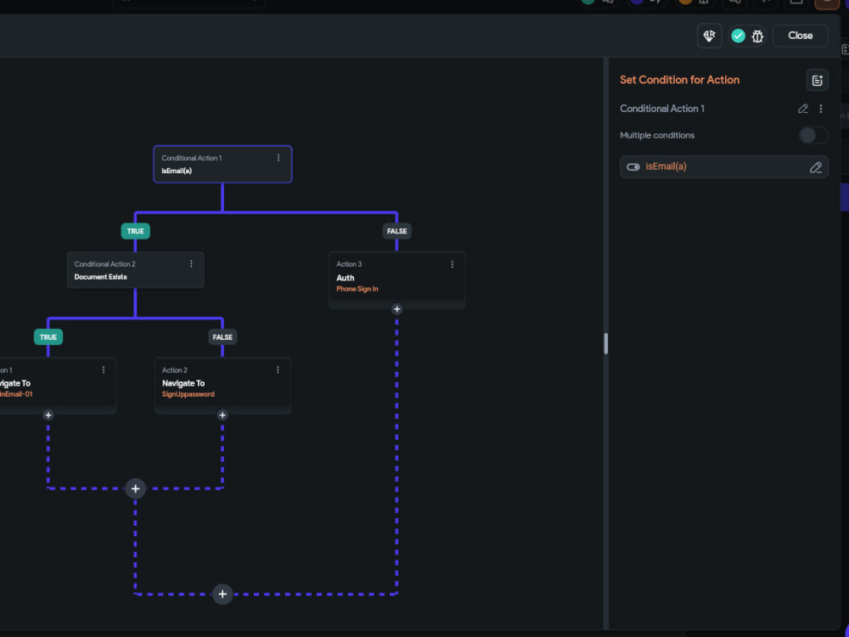Viewport: 849px width, 637px height.
Task: Add an action below Action 3 Auth
Action: pos(396,309)
